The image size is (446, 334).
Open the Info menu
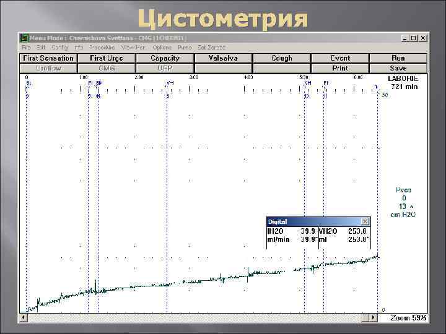[x=79, y=48]
